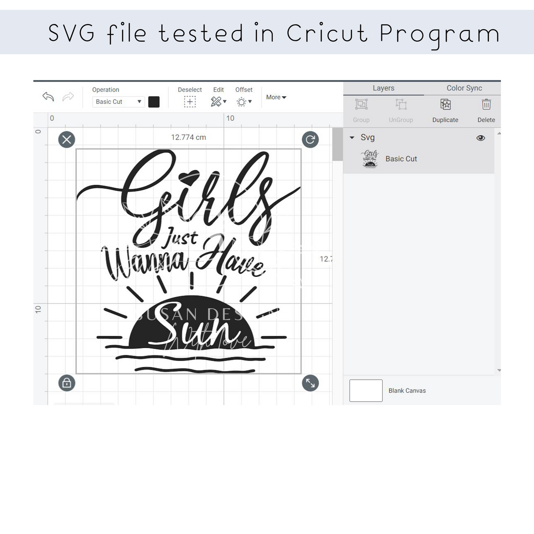Click layers panel scroll up arrow
Screen dimensions: 534x534
coord(499,133)
